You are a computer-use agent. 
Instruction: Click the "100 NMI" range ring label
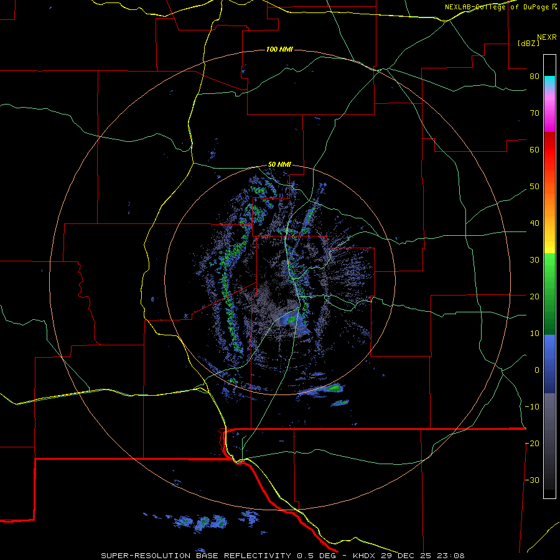279,49
